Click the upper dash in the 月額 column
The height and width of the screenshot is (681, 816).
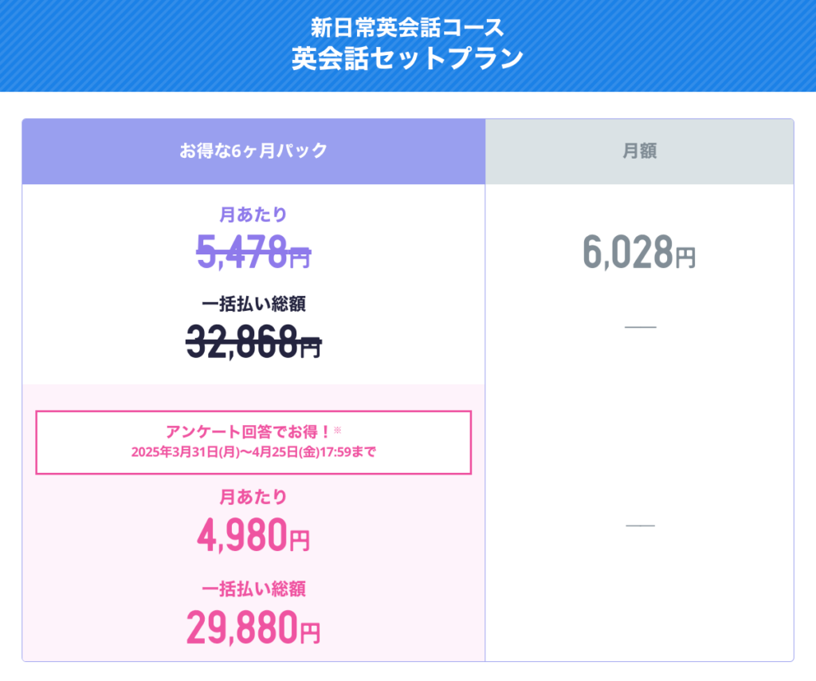[x=640, y=327]
